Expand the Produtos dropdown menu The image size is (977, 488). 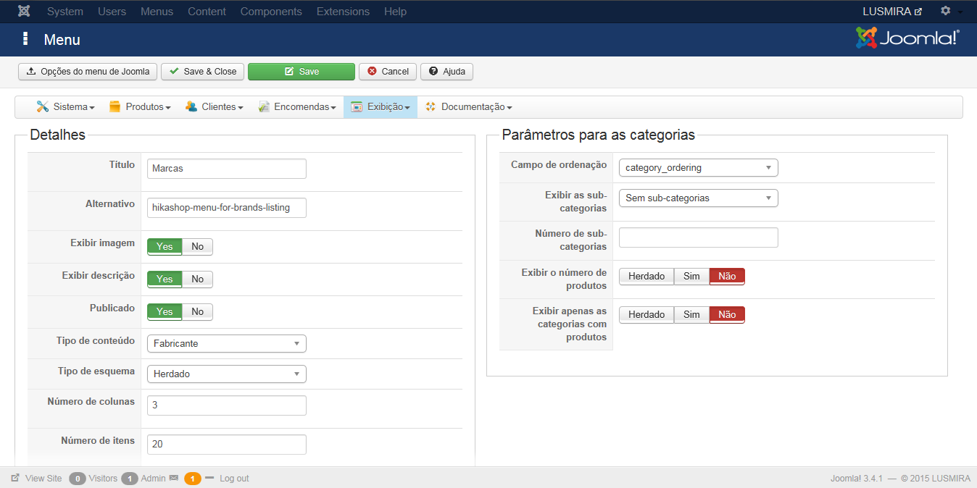[140, 106]
